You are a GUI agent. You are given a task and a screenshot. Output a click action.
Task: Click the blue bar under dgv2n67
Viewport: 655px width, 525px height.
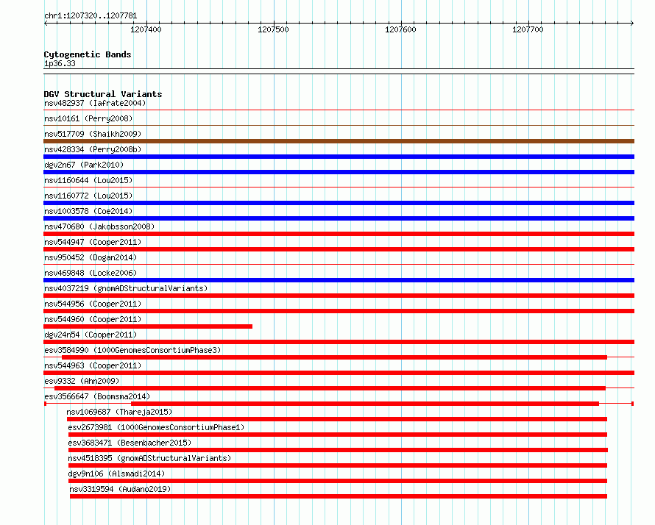tap(339, 172)
